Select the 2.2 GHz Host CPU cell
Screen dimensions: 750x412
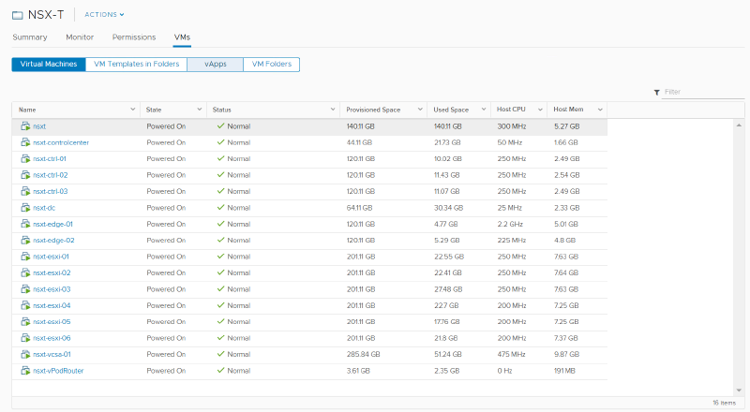tap(510, 224)
